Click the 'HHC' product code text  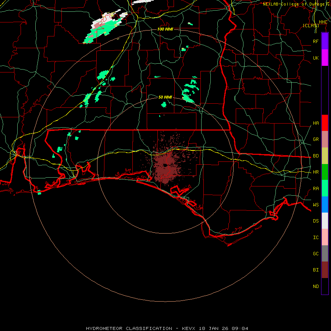pyautogui.click(x=323, y=22)
